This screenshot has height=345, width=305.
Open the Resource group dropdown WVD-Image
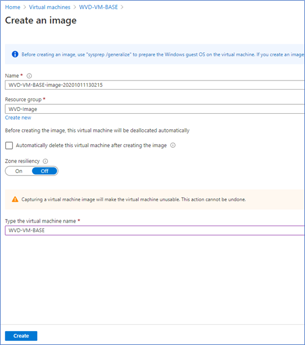pos(155,109)
